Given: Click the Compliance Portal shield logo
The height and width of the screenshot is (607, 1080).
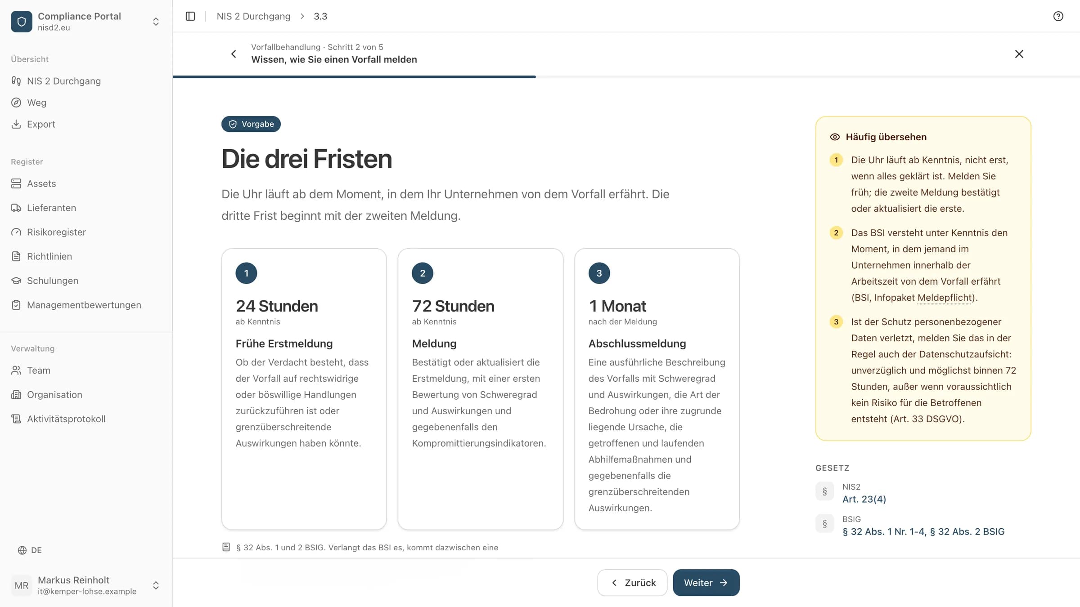Looking at the screenshot, I should coord(22,22).
